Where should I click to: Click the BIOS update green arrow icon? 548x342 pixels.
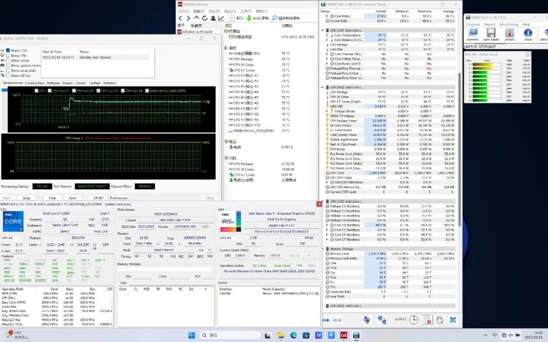(x=249, y=18)
